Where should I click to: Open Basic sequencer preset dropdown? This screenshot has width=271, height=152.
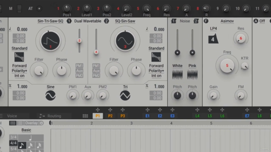(26, 130)
